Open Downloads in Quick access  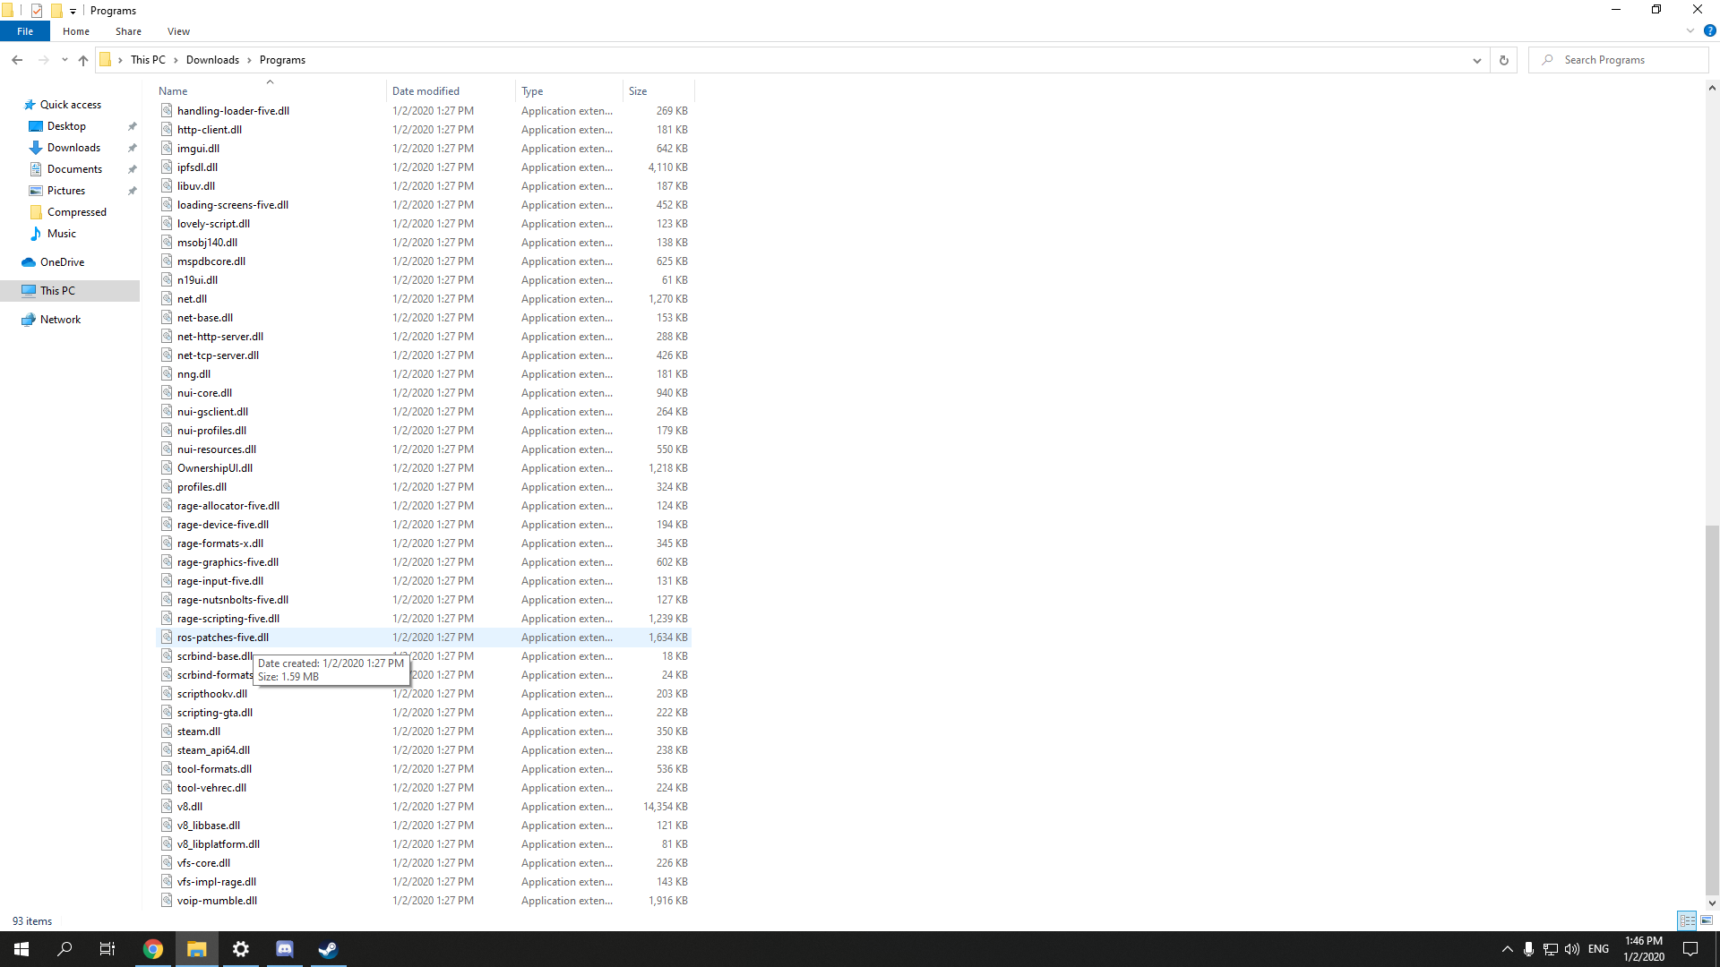click(x=73, y=148)
